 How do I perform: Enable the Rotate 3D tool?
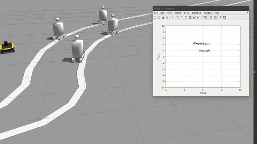click(x=190, y=17)
